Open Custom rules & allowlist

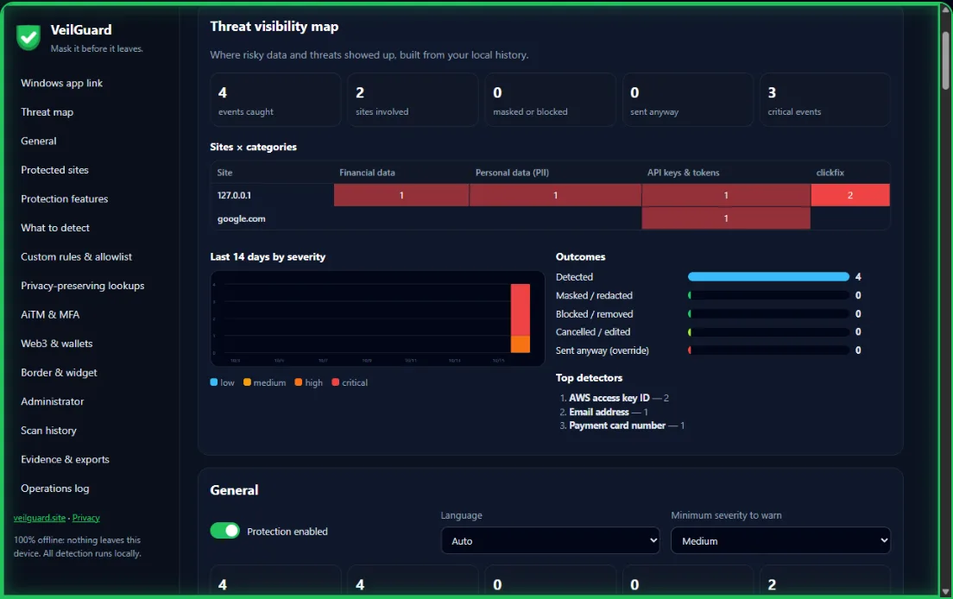(76, 257)
